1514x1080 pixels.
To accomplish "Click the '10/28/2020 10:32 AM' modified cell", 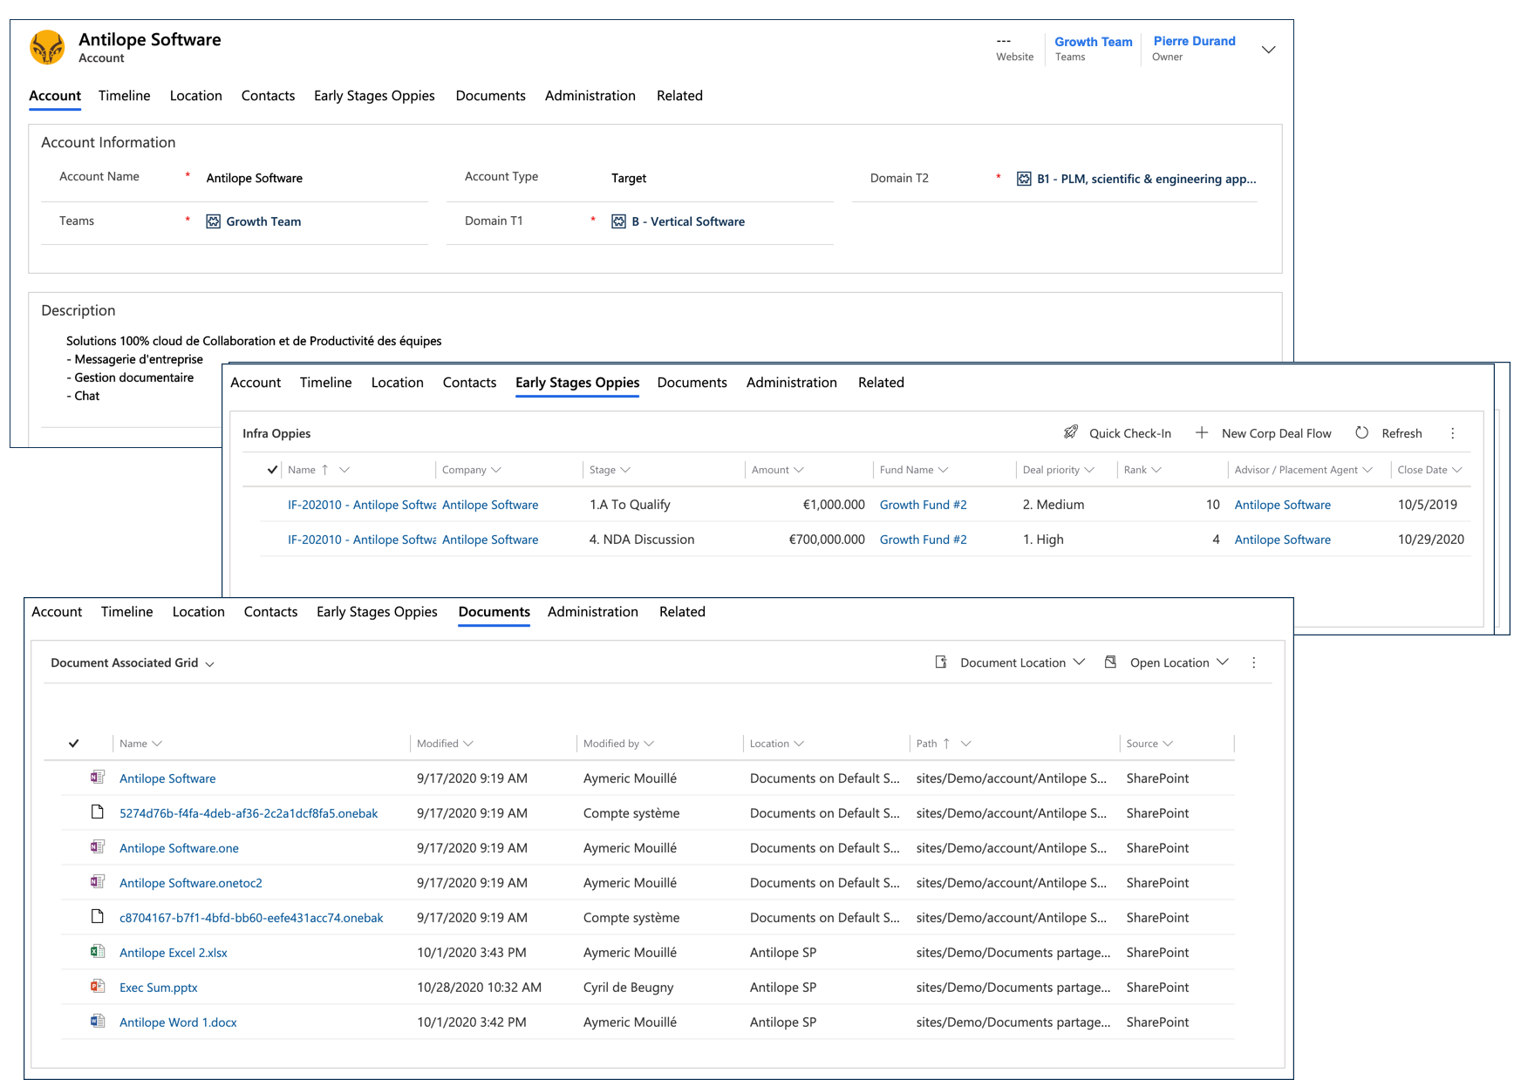I will click(479, 988).
